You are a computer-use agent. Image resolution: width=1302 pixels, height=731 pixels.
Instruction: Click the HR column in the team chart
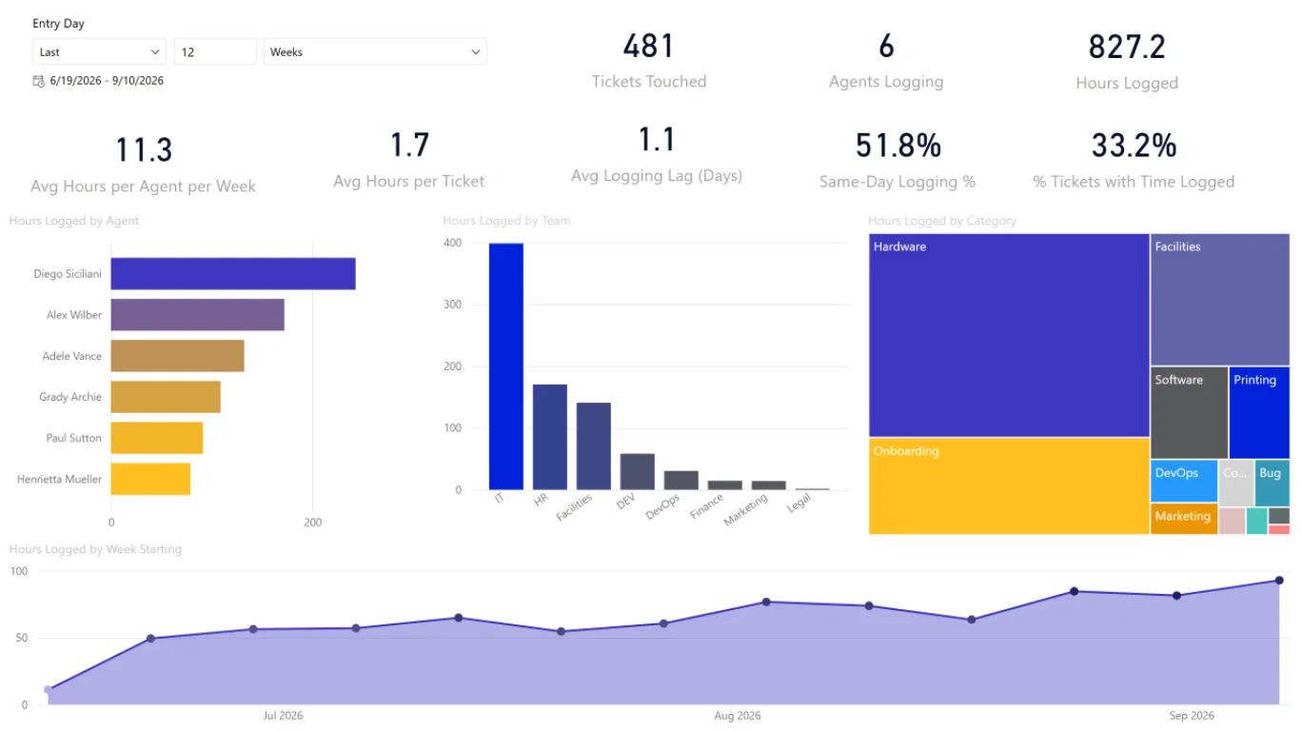point(550,437)
